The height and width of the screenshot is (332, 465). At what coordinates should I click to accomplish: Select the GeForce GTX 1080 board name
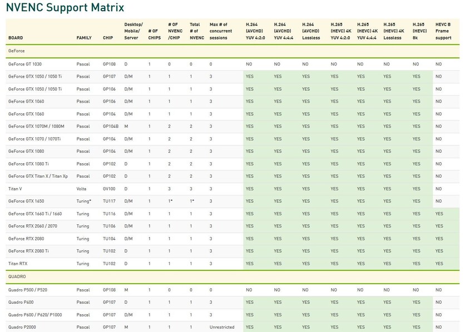point(26,151)
